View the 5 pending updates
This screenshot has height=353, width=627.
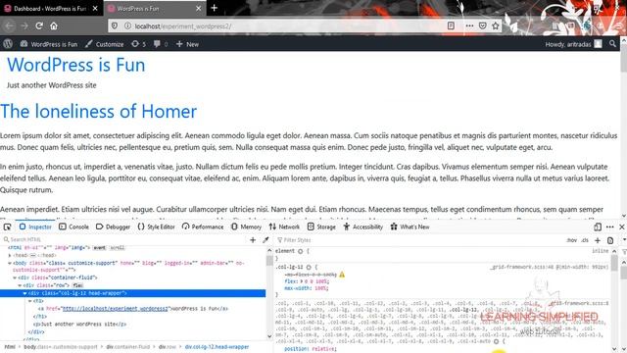coord(139,44)
